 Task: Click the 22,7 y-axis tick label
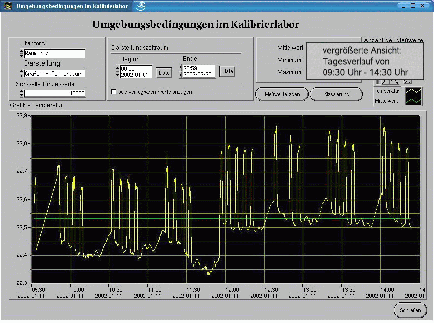coord(22,171)
